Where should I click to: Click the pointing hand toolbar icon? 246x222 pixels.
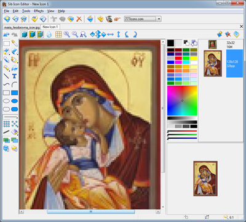117,19
